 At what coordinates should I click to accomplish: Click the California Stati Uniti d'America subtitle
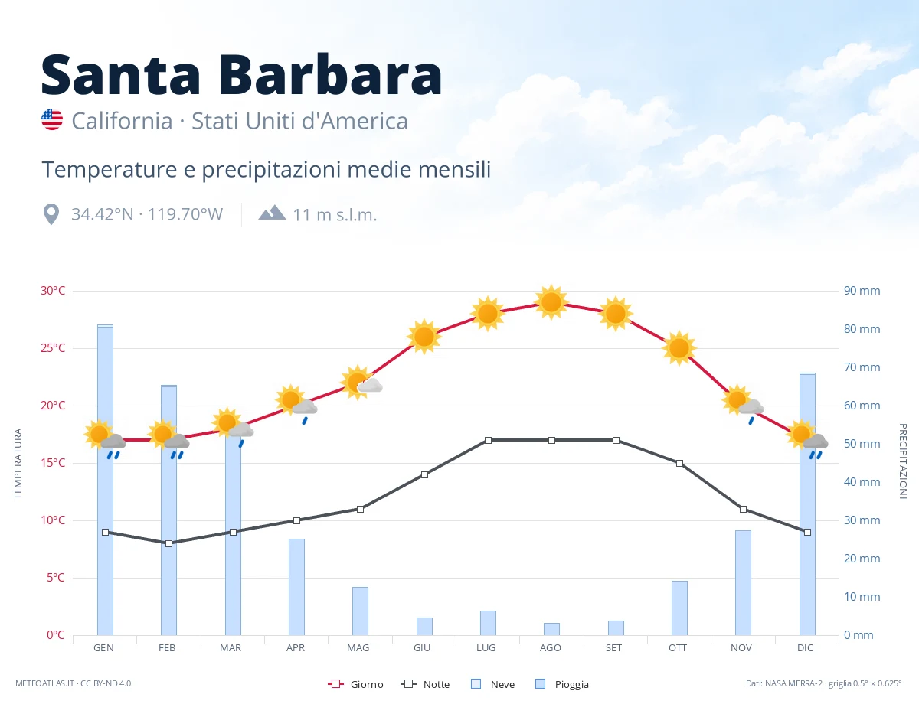click(x=240, y=121)
